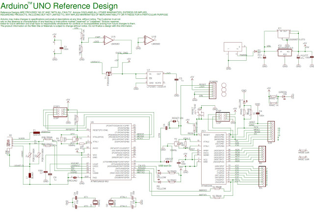This screenshot has width=314, height=214.
Task: Click the 'ATMEGA8' chip label under ZIC1
Action: 207,186
